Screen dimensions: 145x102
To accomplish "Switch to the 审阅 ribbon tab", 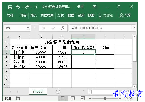I will click(x=81, y=15).
